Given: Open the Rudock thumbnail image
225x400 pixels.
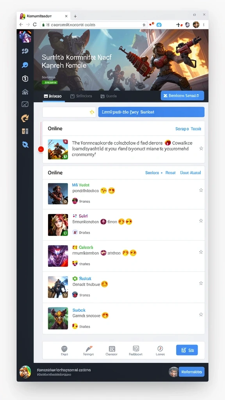Looking at the screenshot, I should [58, 287].
